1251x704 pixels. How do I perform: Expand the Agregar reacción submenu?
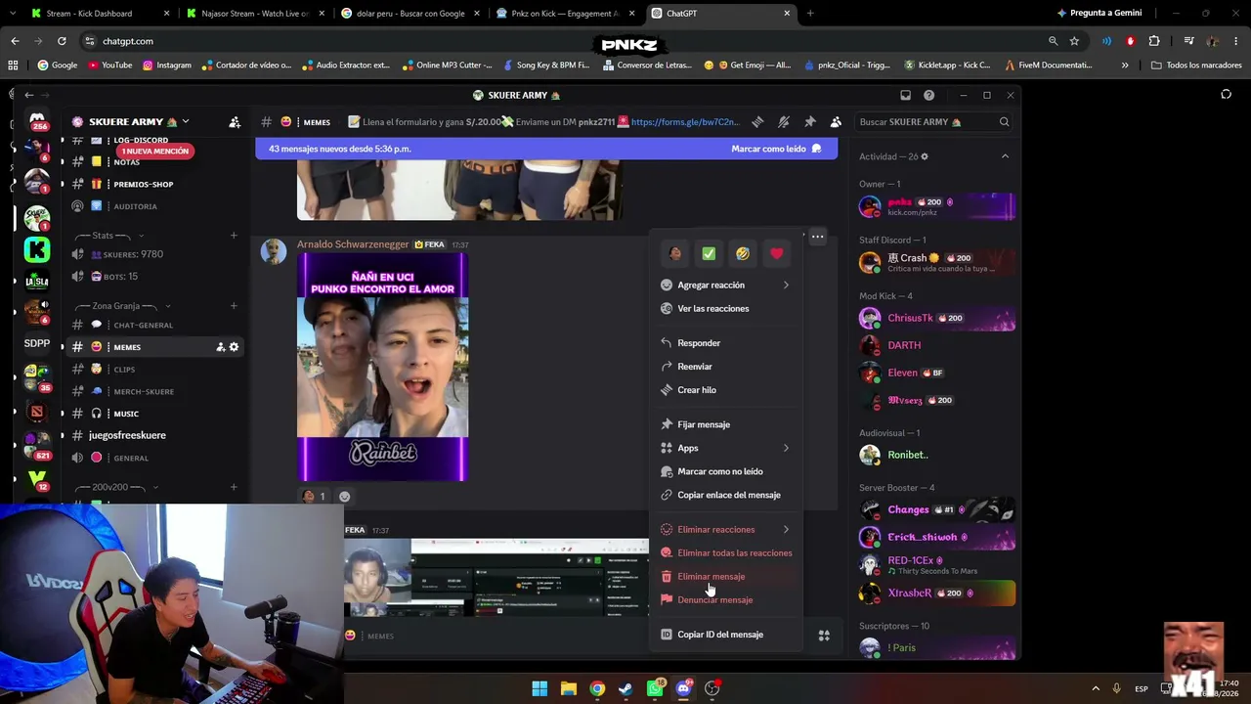724,286
